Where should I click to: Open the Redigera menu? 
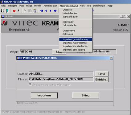point(13,6)
